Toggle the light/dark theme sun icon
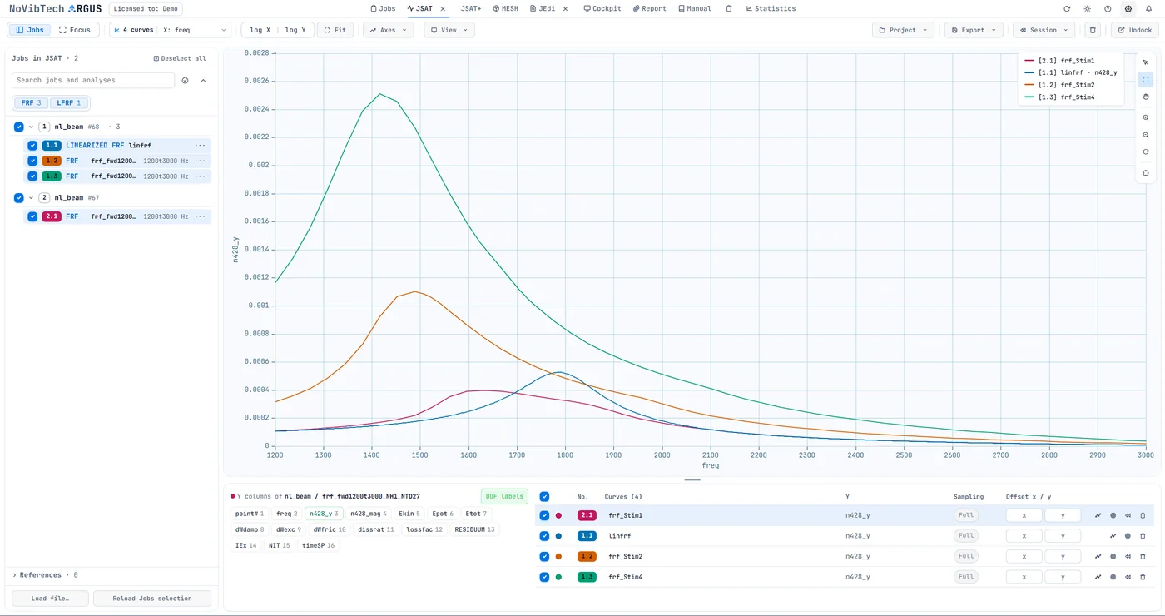This screenshot has width=1165, height=616. [x=1087, y=8]
